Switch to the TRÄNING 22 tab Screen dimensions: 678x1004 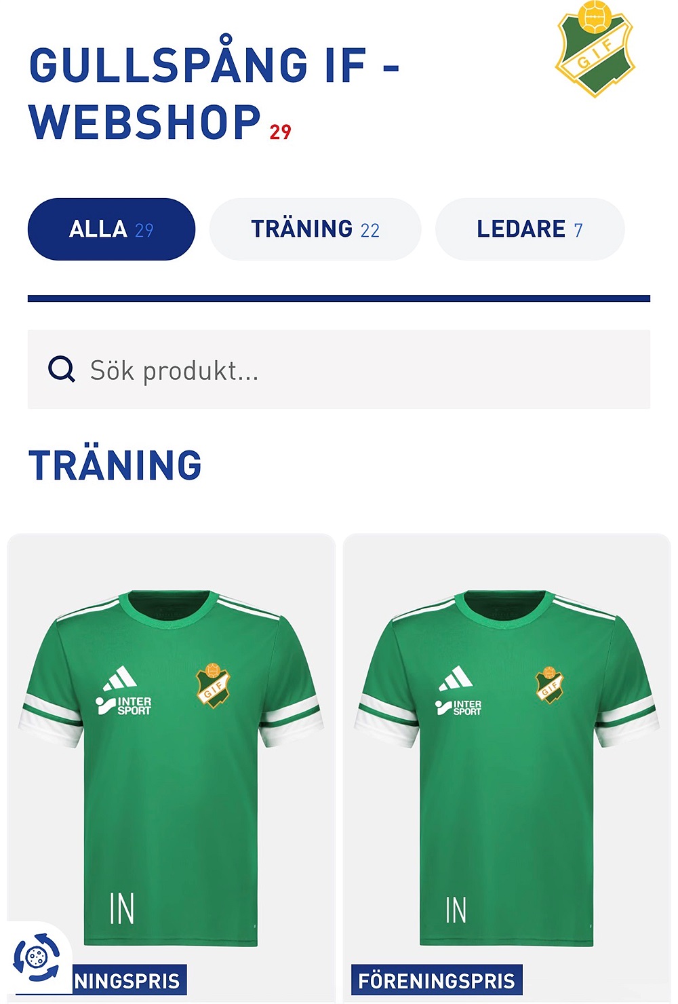click(315, 229)
